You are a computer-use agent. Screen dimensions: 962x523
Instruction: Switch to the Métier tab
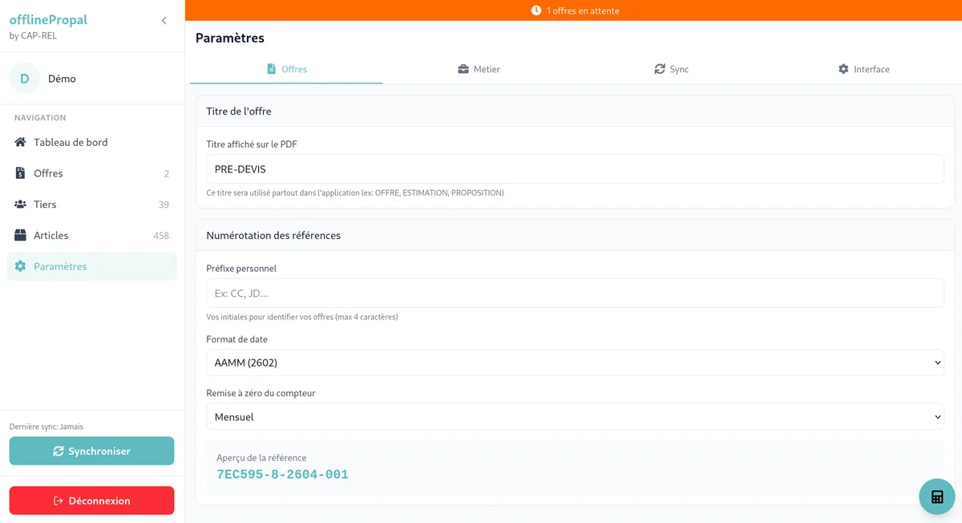pyautogui.click(x=479, y=69)
